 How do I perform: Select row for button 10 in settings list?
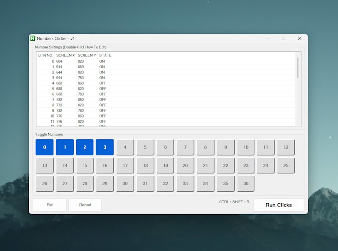166,116
